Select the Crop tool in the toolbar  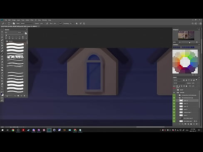2,43
